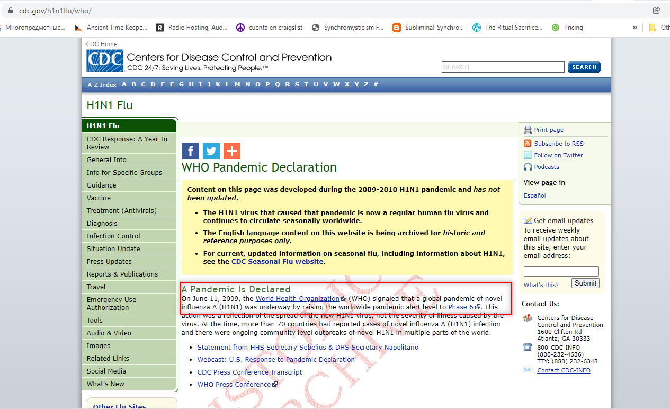Open the cuenta en craigslist bookmark
The height and width of the screenshot is (409, 670).
(269, 28)
